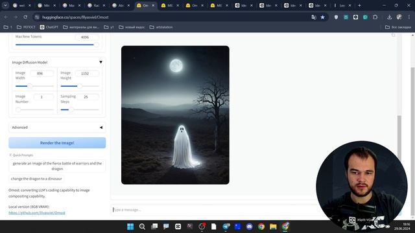Open Telegram from the taskbar
The height and width of the screenshot is (233, 415).
226,227
